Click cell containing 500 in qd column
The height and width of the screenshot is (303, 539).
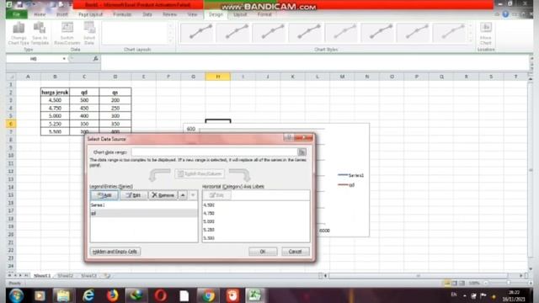coord(84,100)
